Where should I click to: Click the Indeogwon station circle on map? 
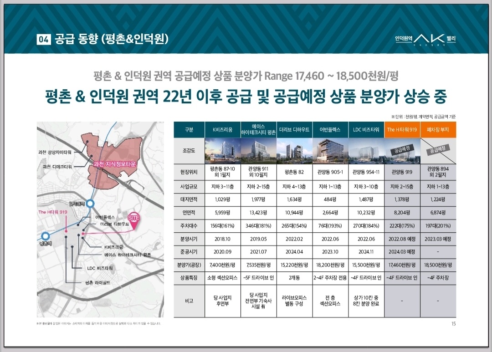(x=90, y=204)
